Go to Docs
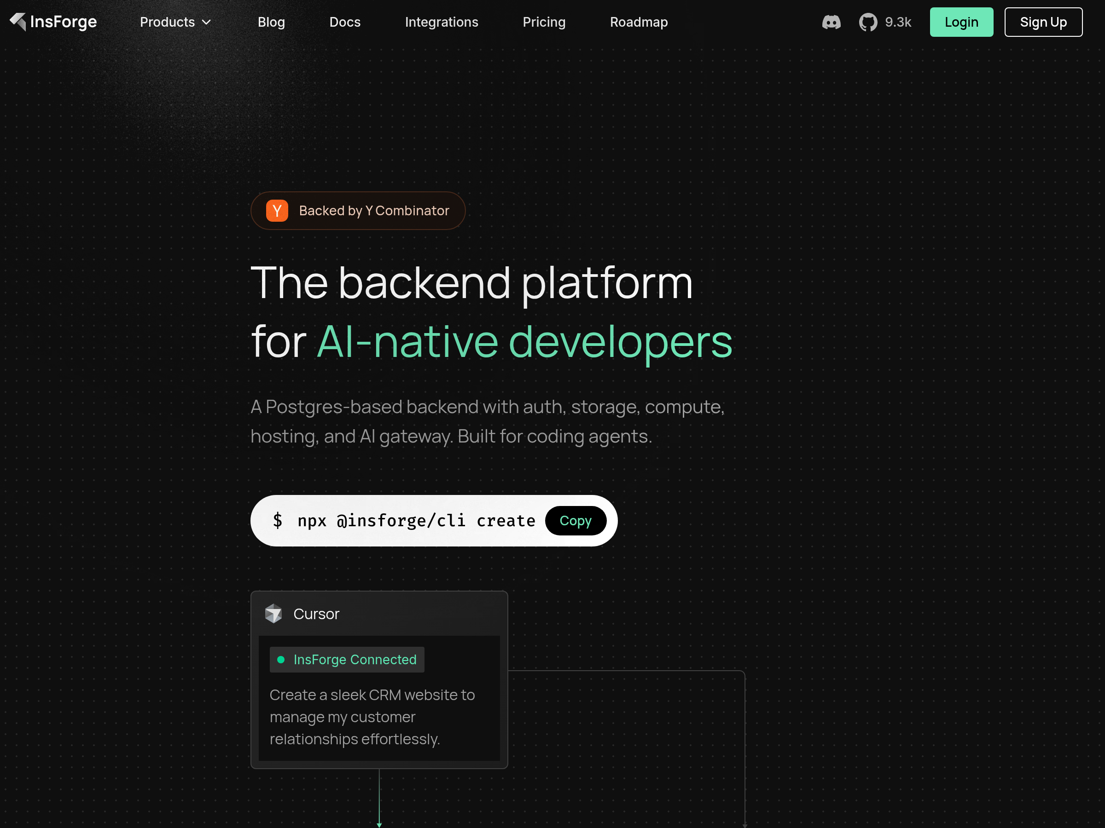Screen dimensions: 1105x828 (x=345, y=23)
